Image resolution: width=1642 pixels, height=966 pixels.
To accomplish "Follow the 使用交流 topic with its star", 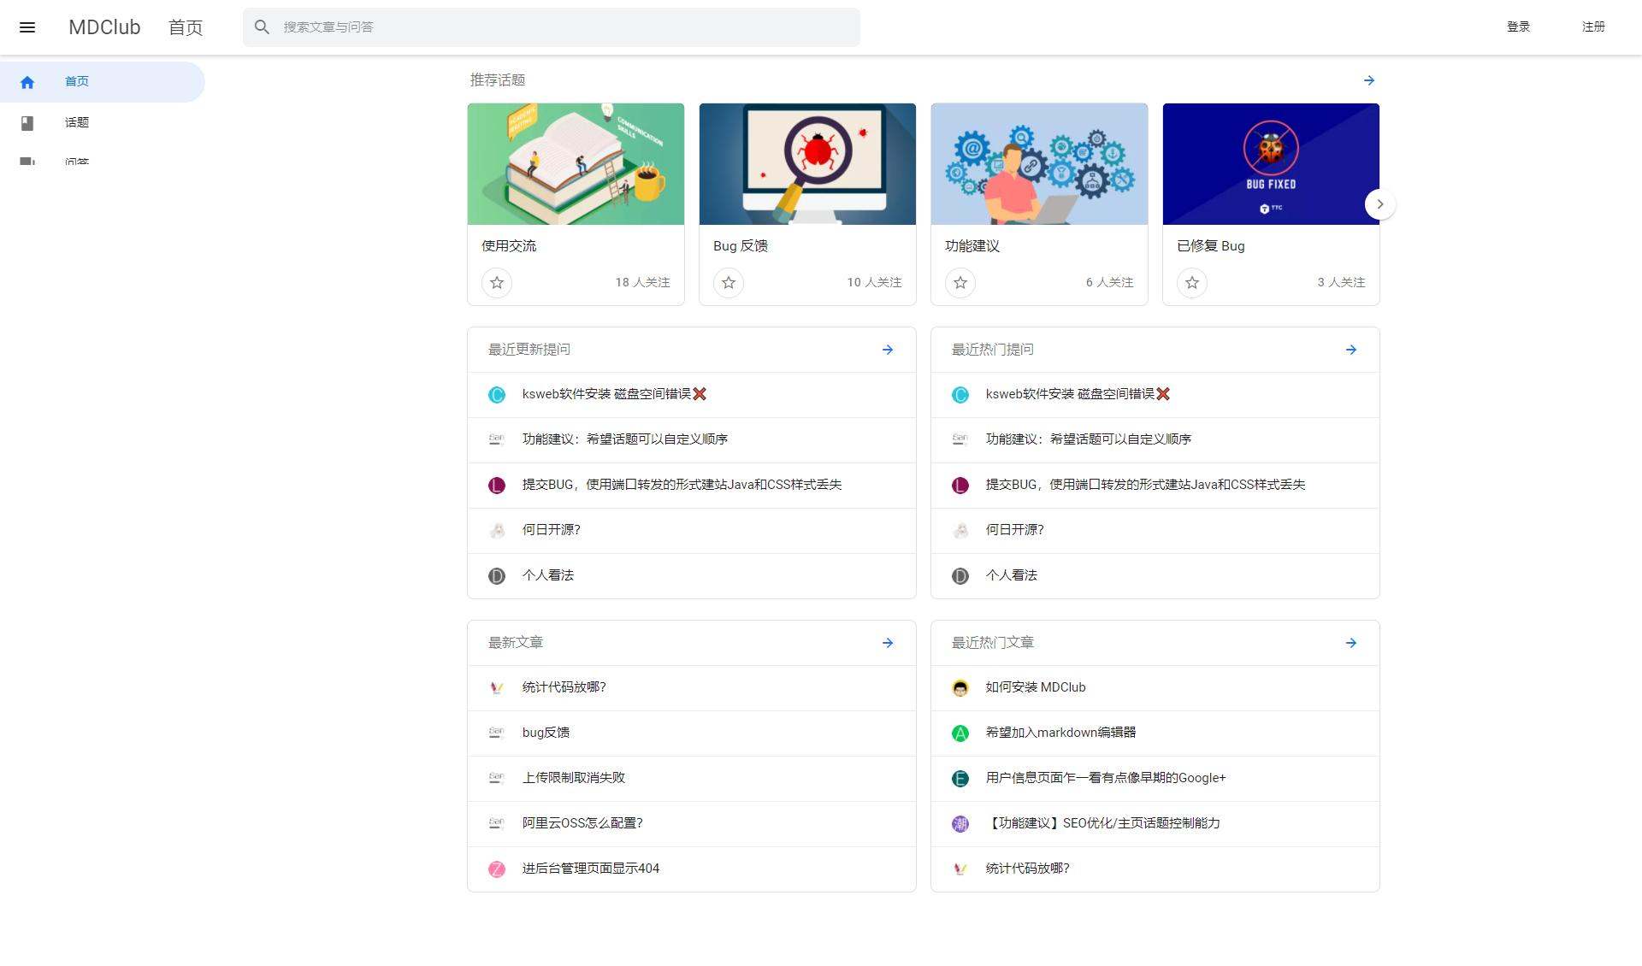I will (496, 283).
